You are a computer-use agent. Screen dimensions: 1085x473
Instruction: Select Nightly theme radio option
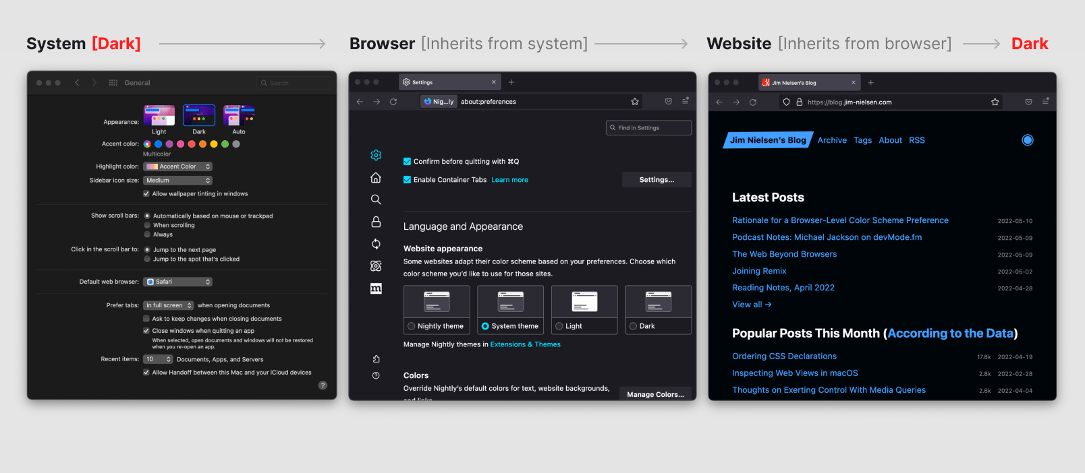point(411,326)
